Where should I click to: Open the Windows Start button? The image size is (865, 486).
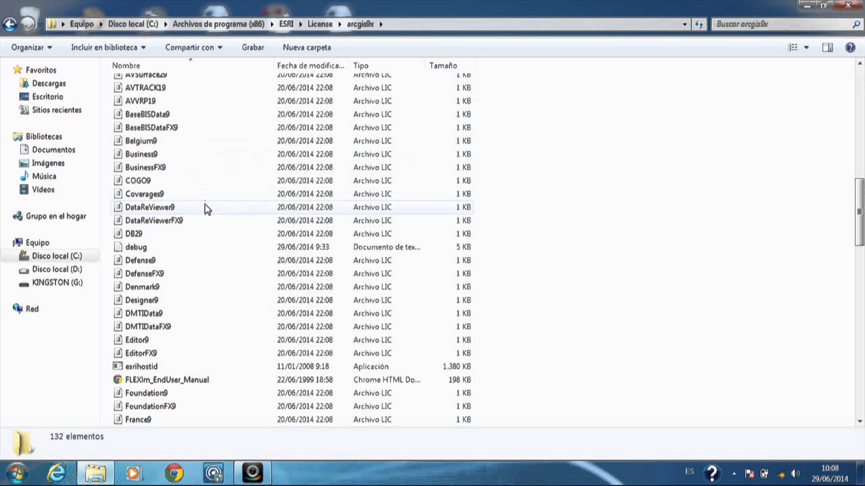tap(16, 473)
